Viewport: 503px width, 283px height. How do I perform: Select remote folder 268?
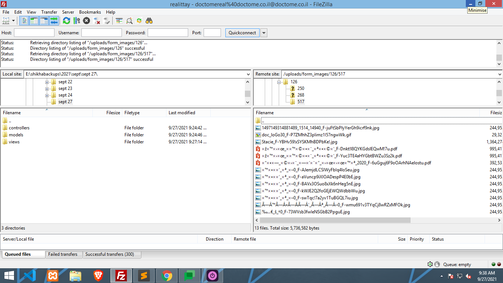[x=301, y=95]
